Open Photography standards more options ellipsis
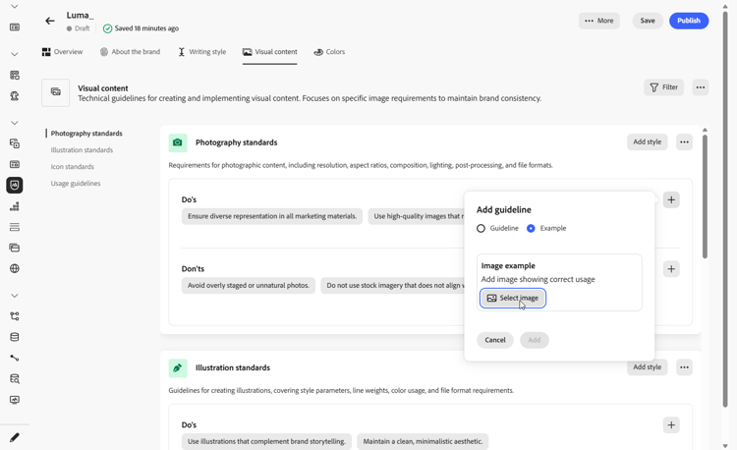 (684, 142)
